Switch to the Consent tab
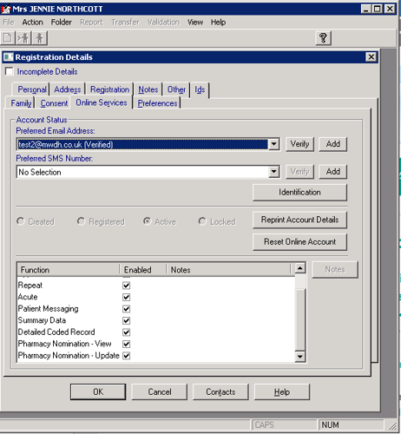 click(x=54, y=103)
